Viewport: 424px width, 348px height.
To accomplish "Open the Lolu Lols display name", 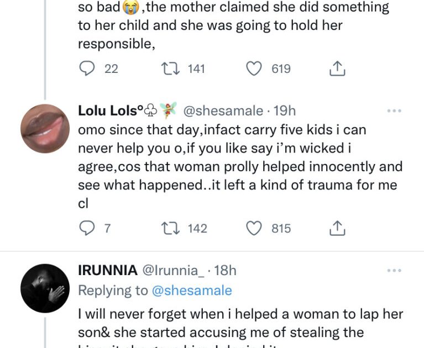I will tap(107, 111).
